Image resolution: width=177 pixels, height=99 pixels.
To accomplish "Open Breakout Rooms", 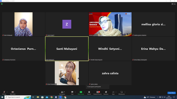I will click(x=98, y=93).
